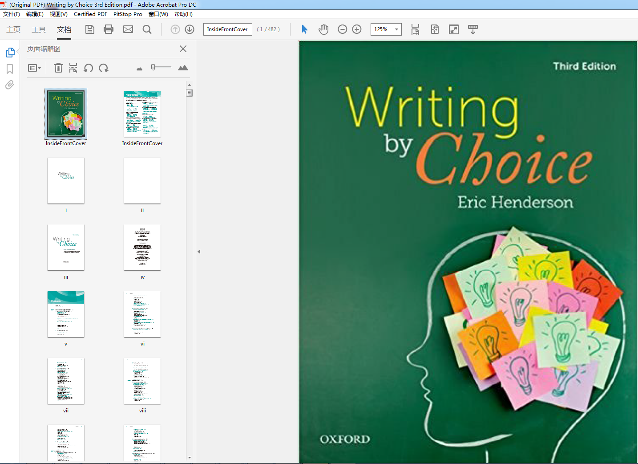The height and width of the screenshot is (464, 638).
Task: Click the InsideFrontCover page number field
Action: click(227, 29)
